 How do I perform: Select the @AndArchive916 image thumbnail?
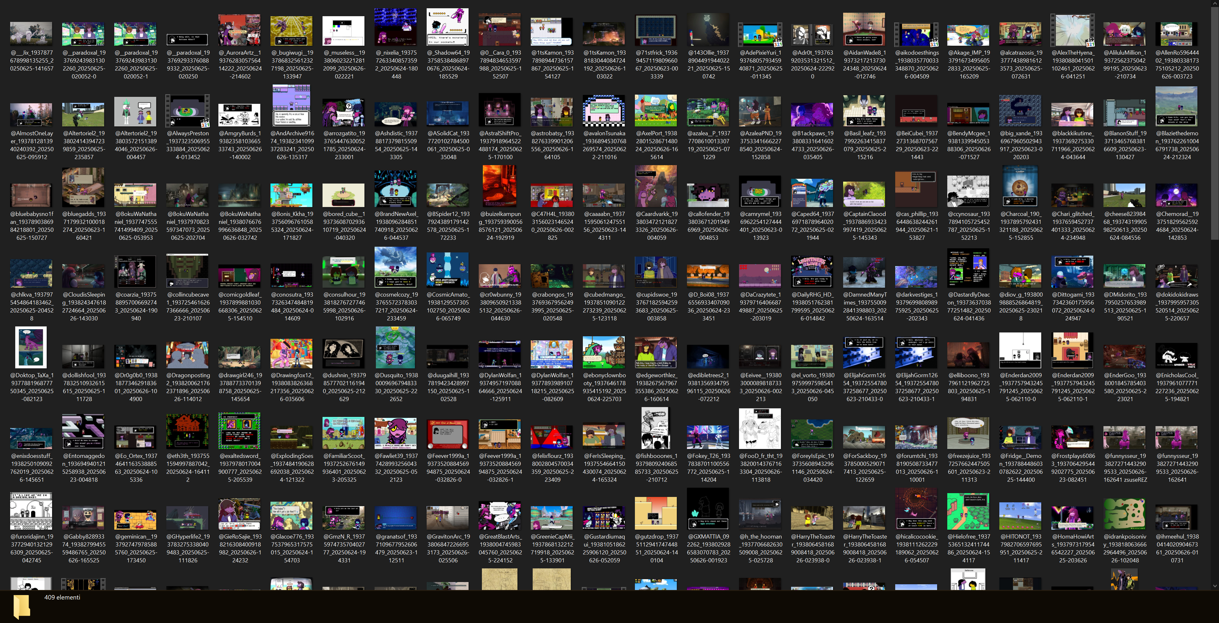tap(291, 105)
